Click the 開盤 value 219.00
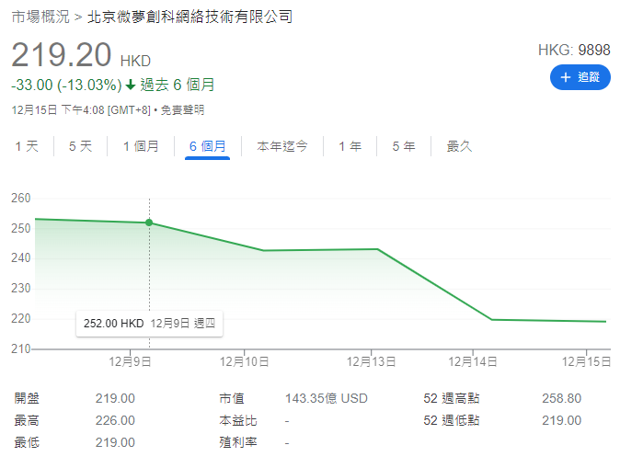The image size is (643, 468). pos(115,398)
